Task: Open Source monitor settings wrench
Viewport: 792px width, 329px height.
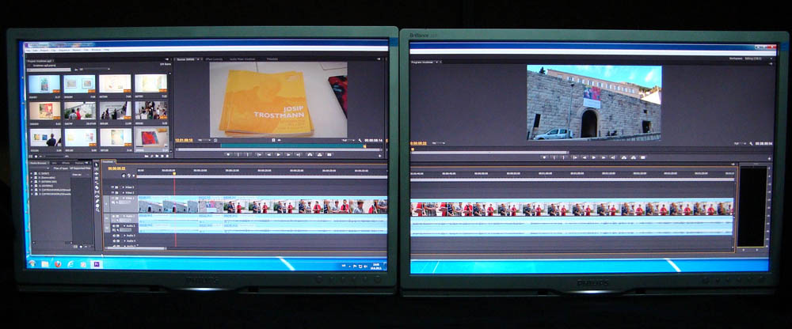Action: (360, 140)
